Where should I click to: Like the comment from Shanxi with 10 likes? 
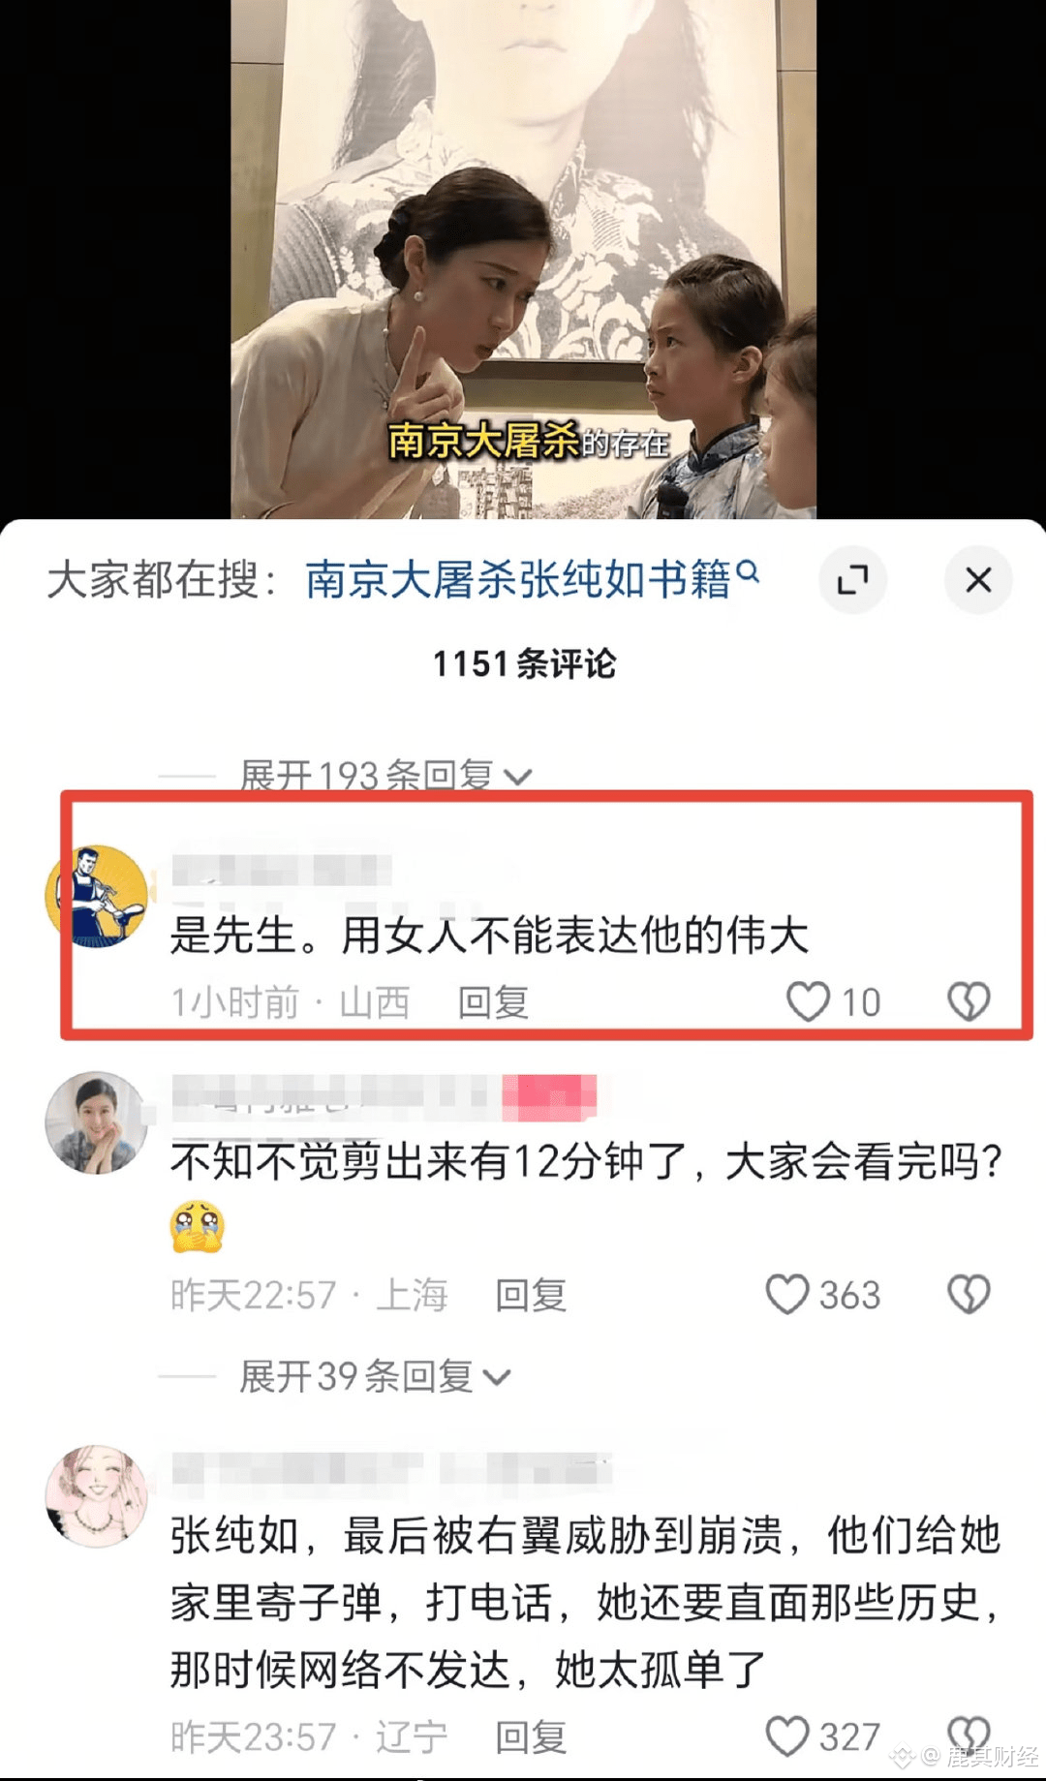tap(808, 1001)
